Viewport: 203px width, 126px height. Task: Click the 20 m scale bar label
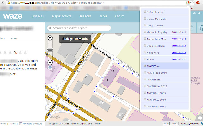166,124
